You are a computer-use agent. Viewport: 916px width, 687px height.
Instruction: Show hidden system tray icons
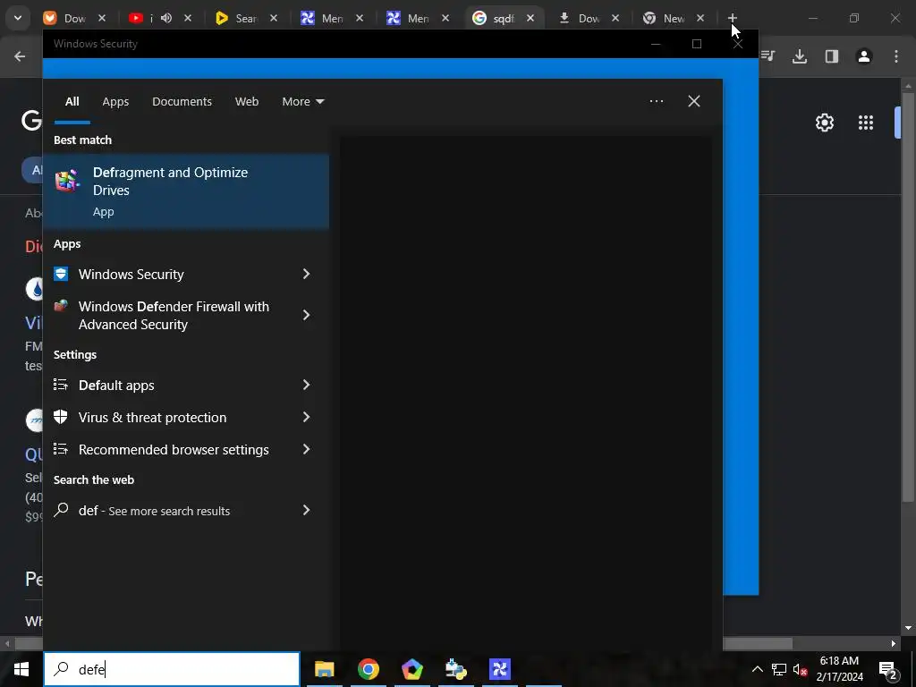click(757, 669)
